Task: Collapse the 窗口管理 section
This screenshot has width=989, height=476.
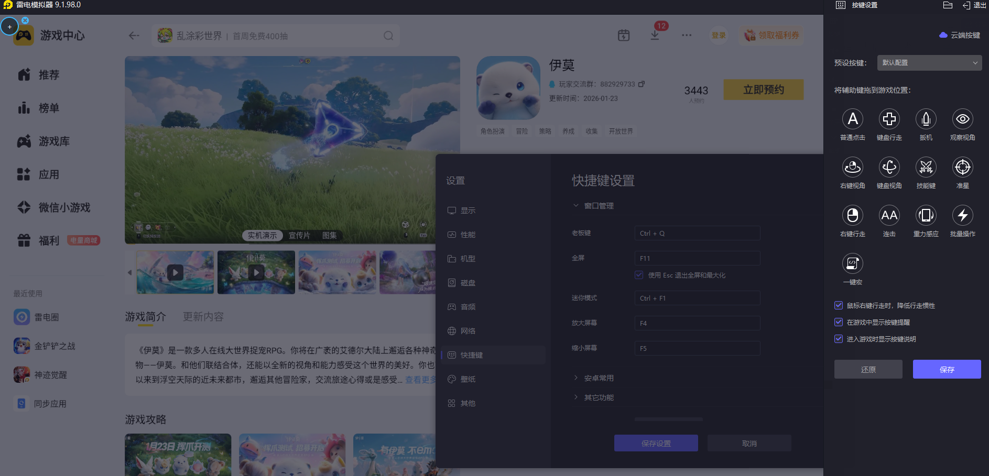Action: [x=593, y=206]
